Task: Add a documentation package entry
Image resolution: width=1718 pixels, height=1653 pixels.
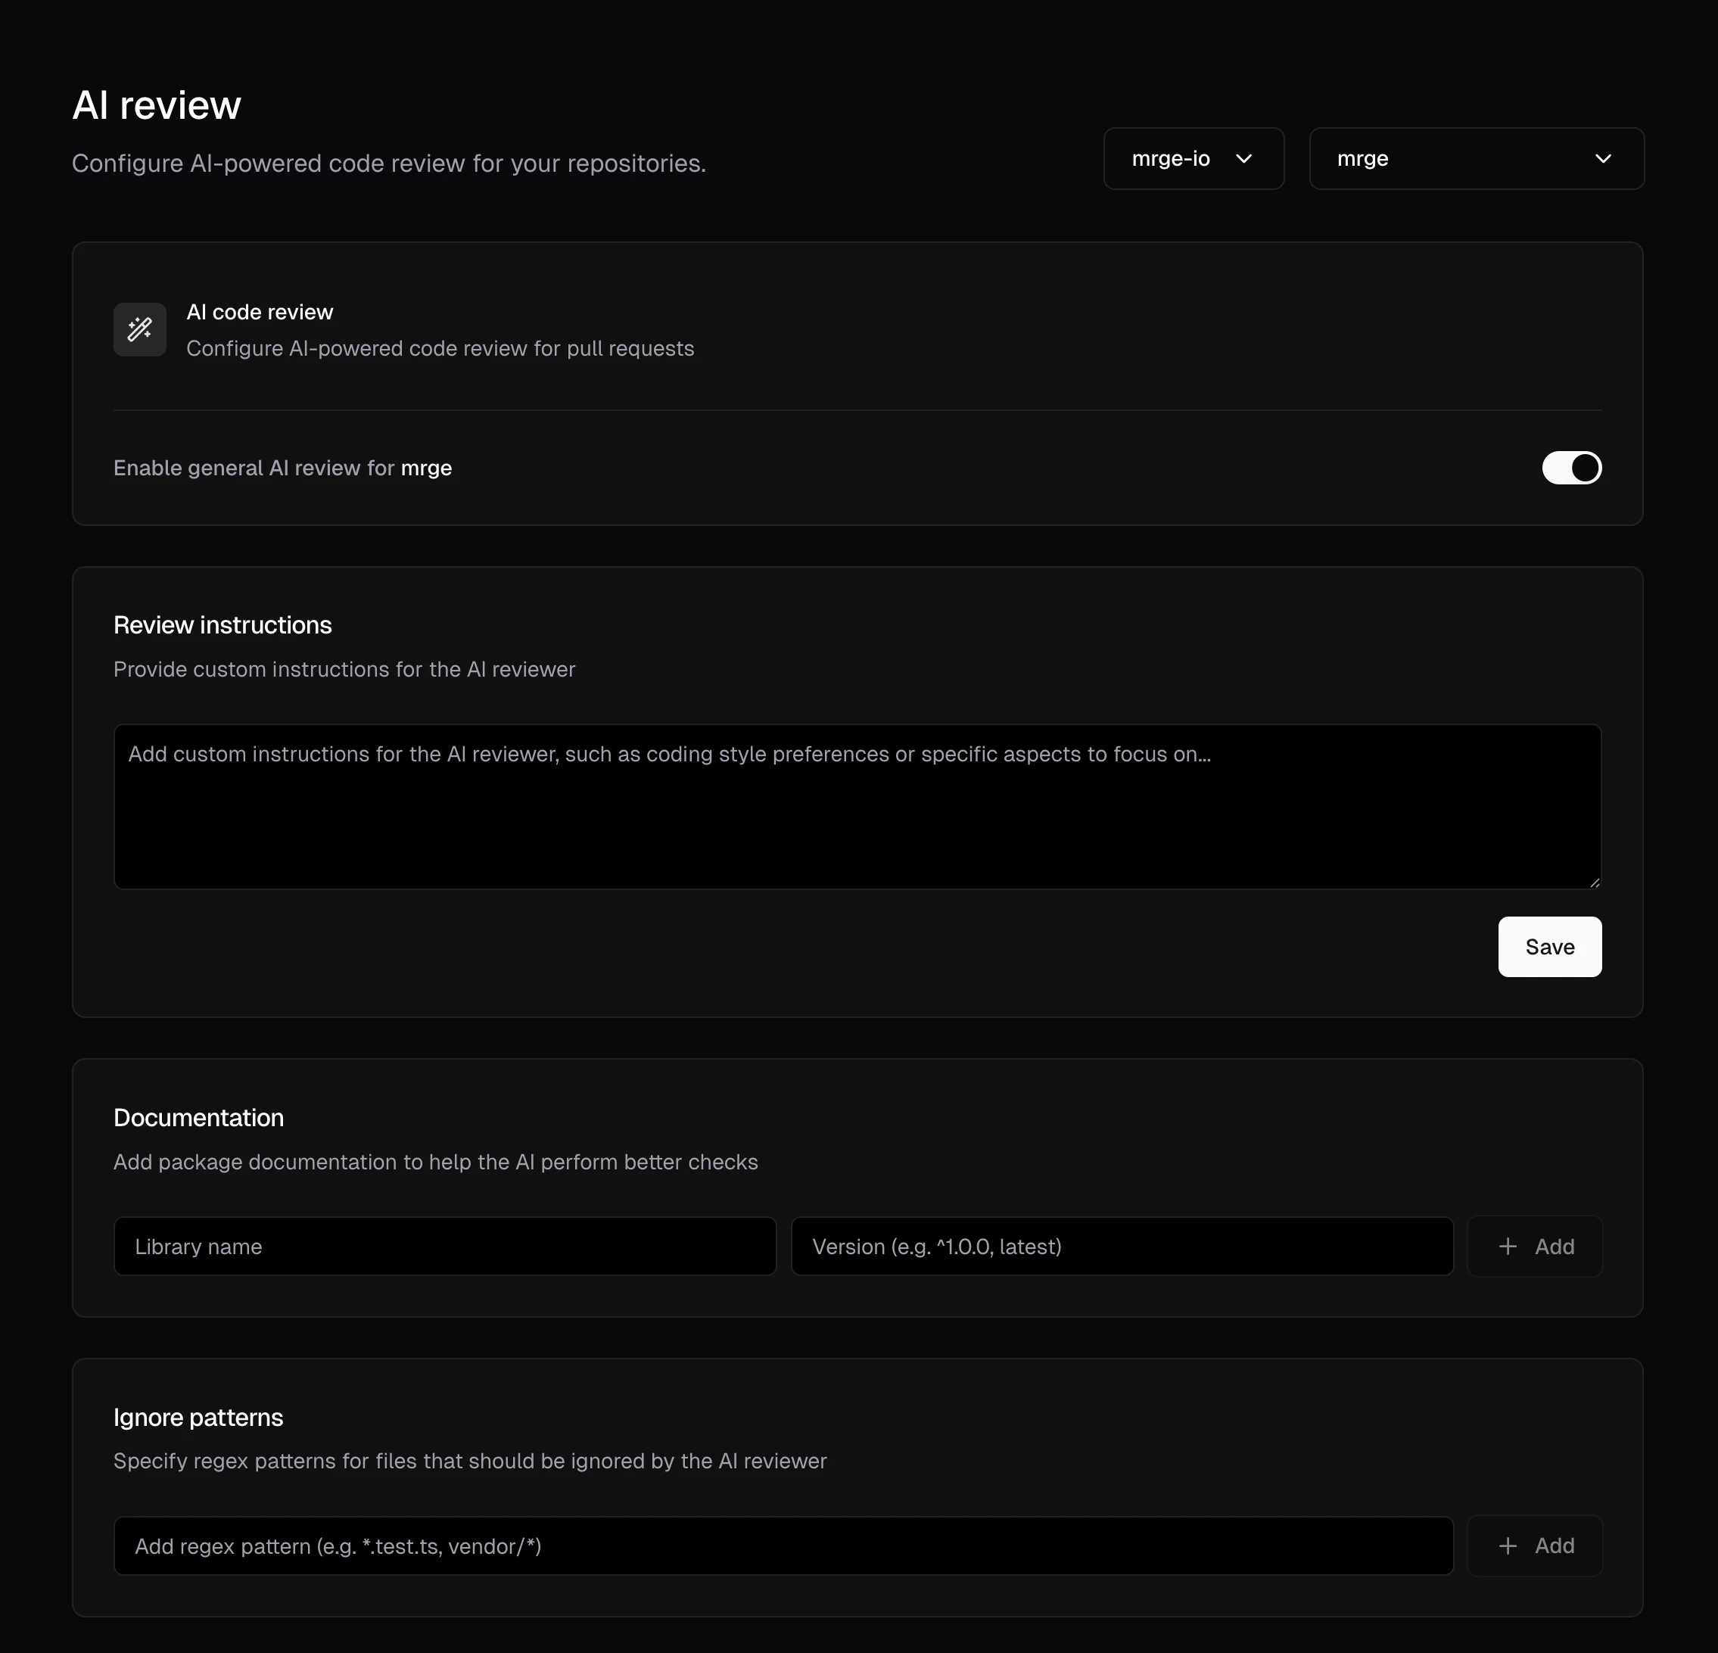Action: (1535, 1246)
